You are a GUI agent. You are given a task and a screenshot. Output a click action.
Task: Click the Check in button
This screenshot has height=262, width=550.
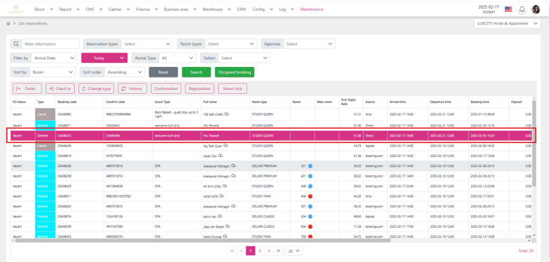click(60, 88)
